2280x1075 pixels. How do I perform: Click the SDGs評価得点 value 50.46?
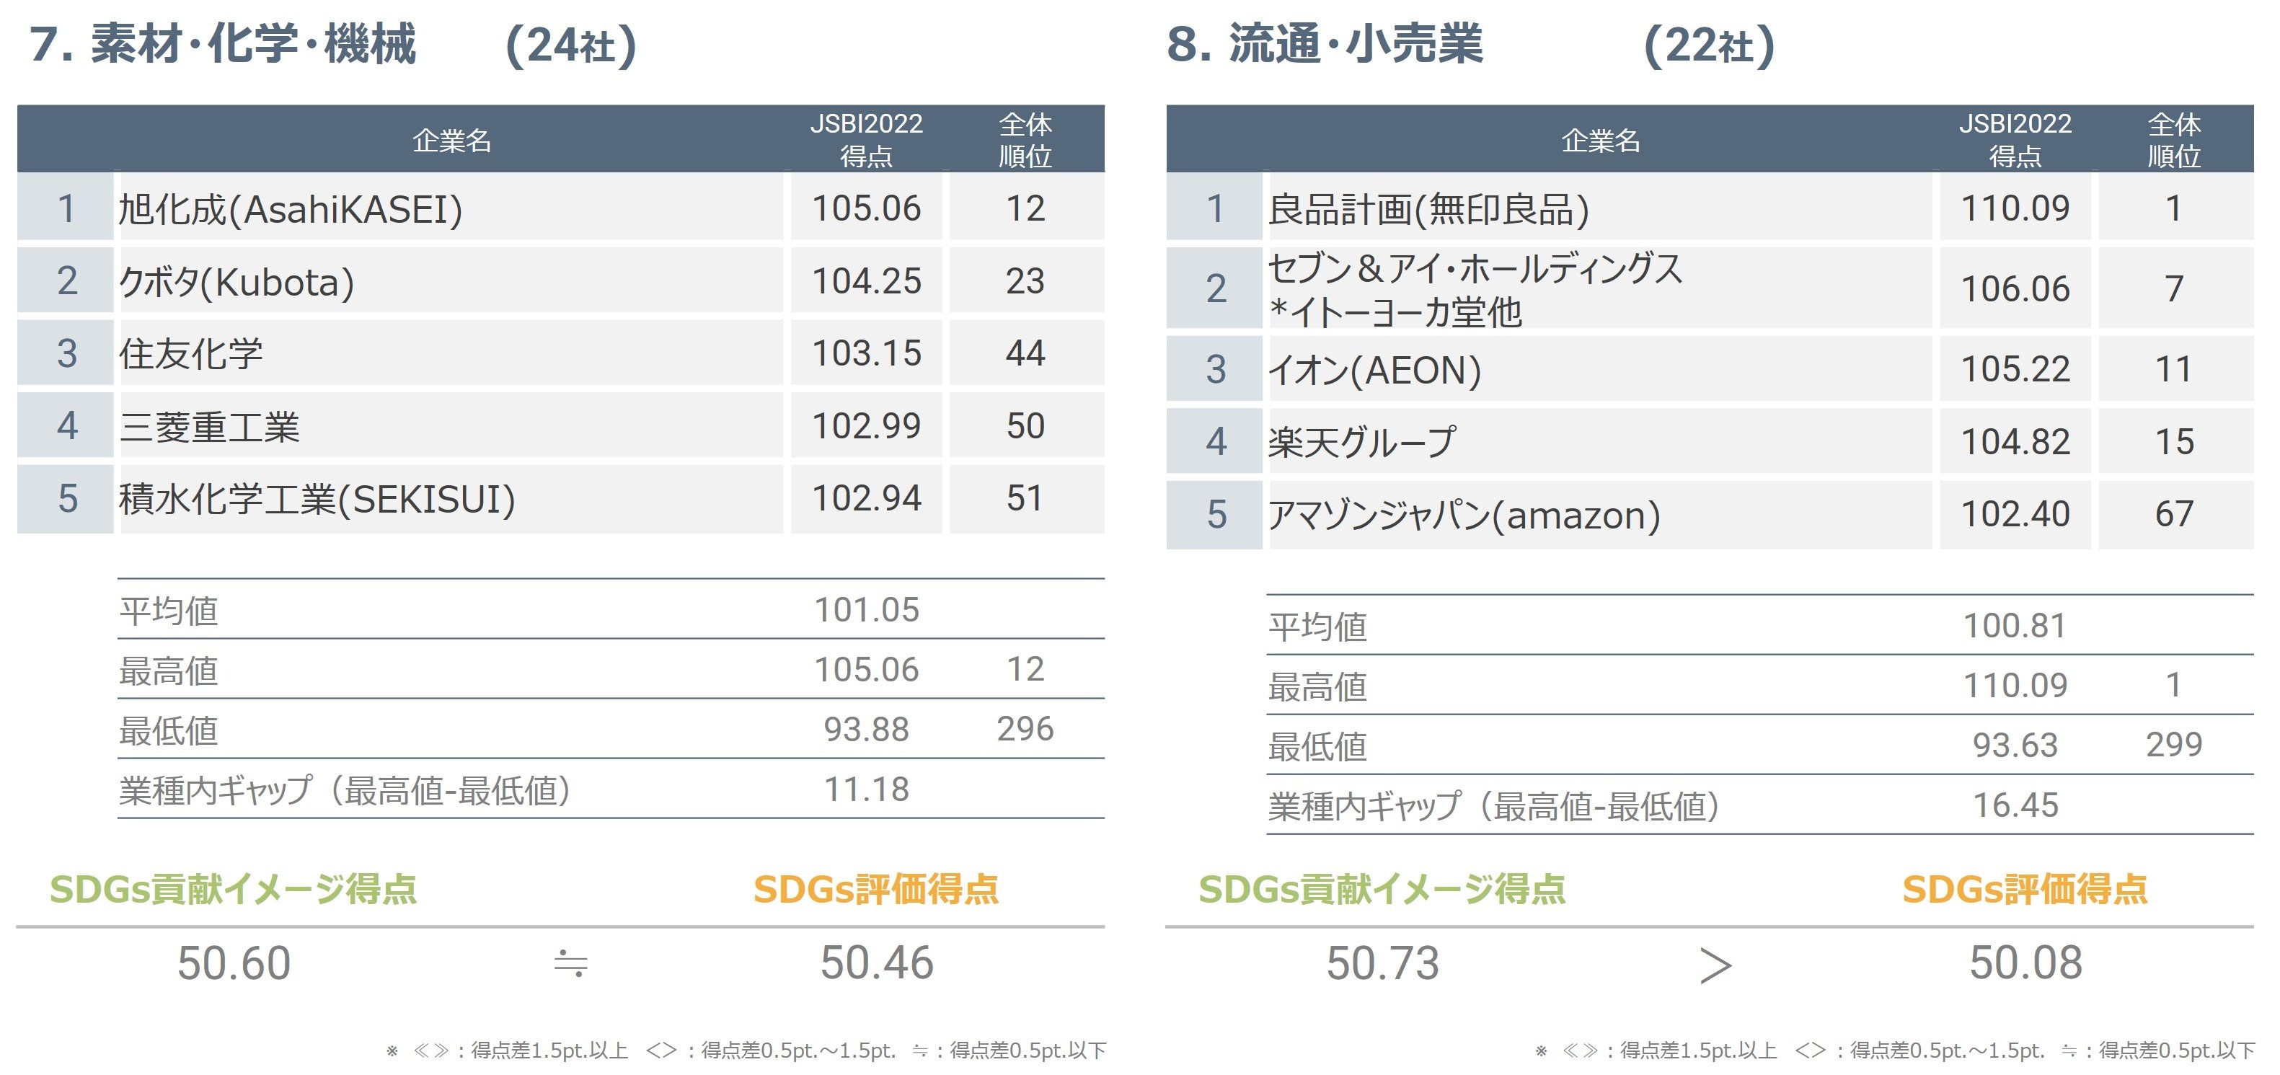click(876, 963)
